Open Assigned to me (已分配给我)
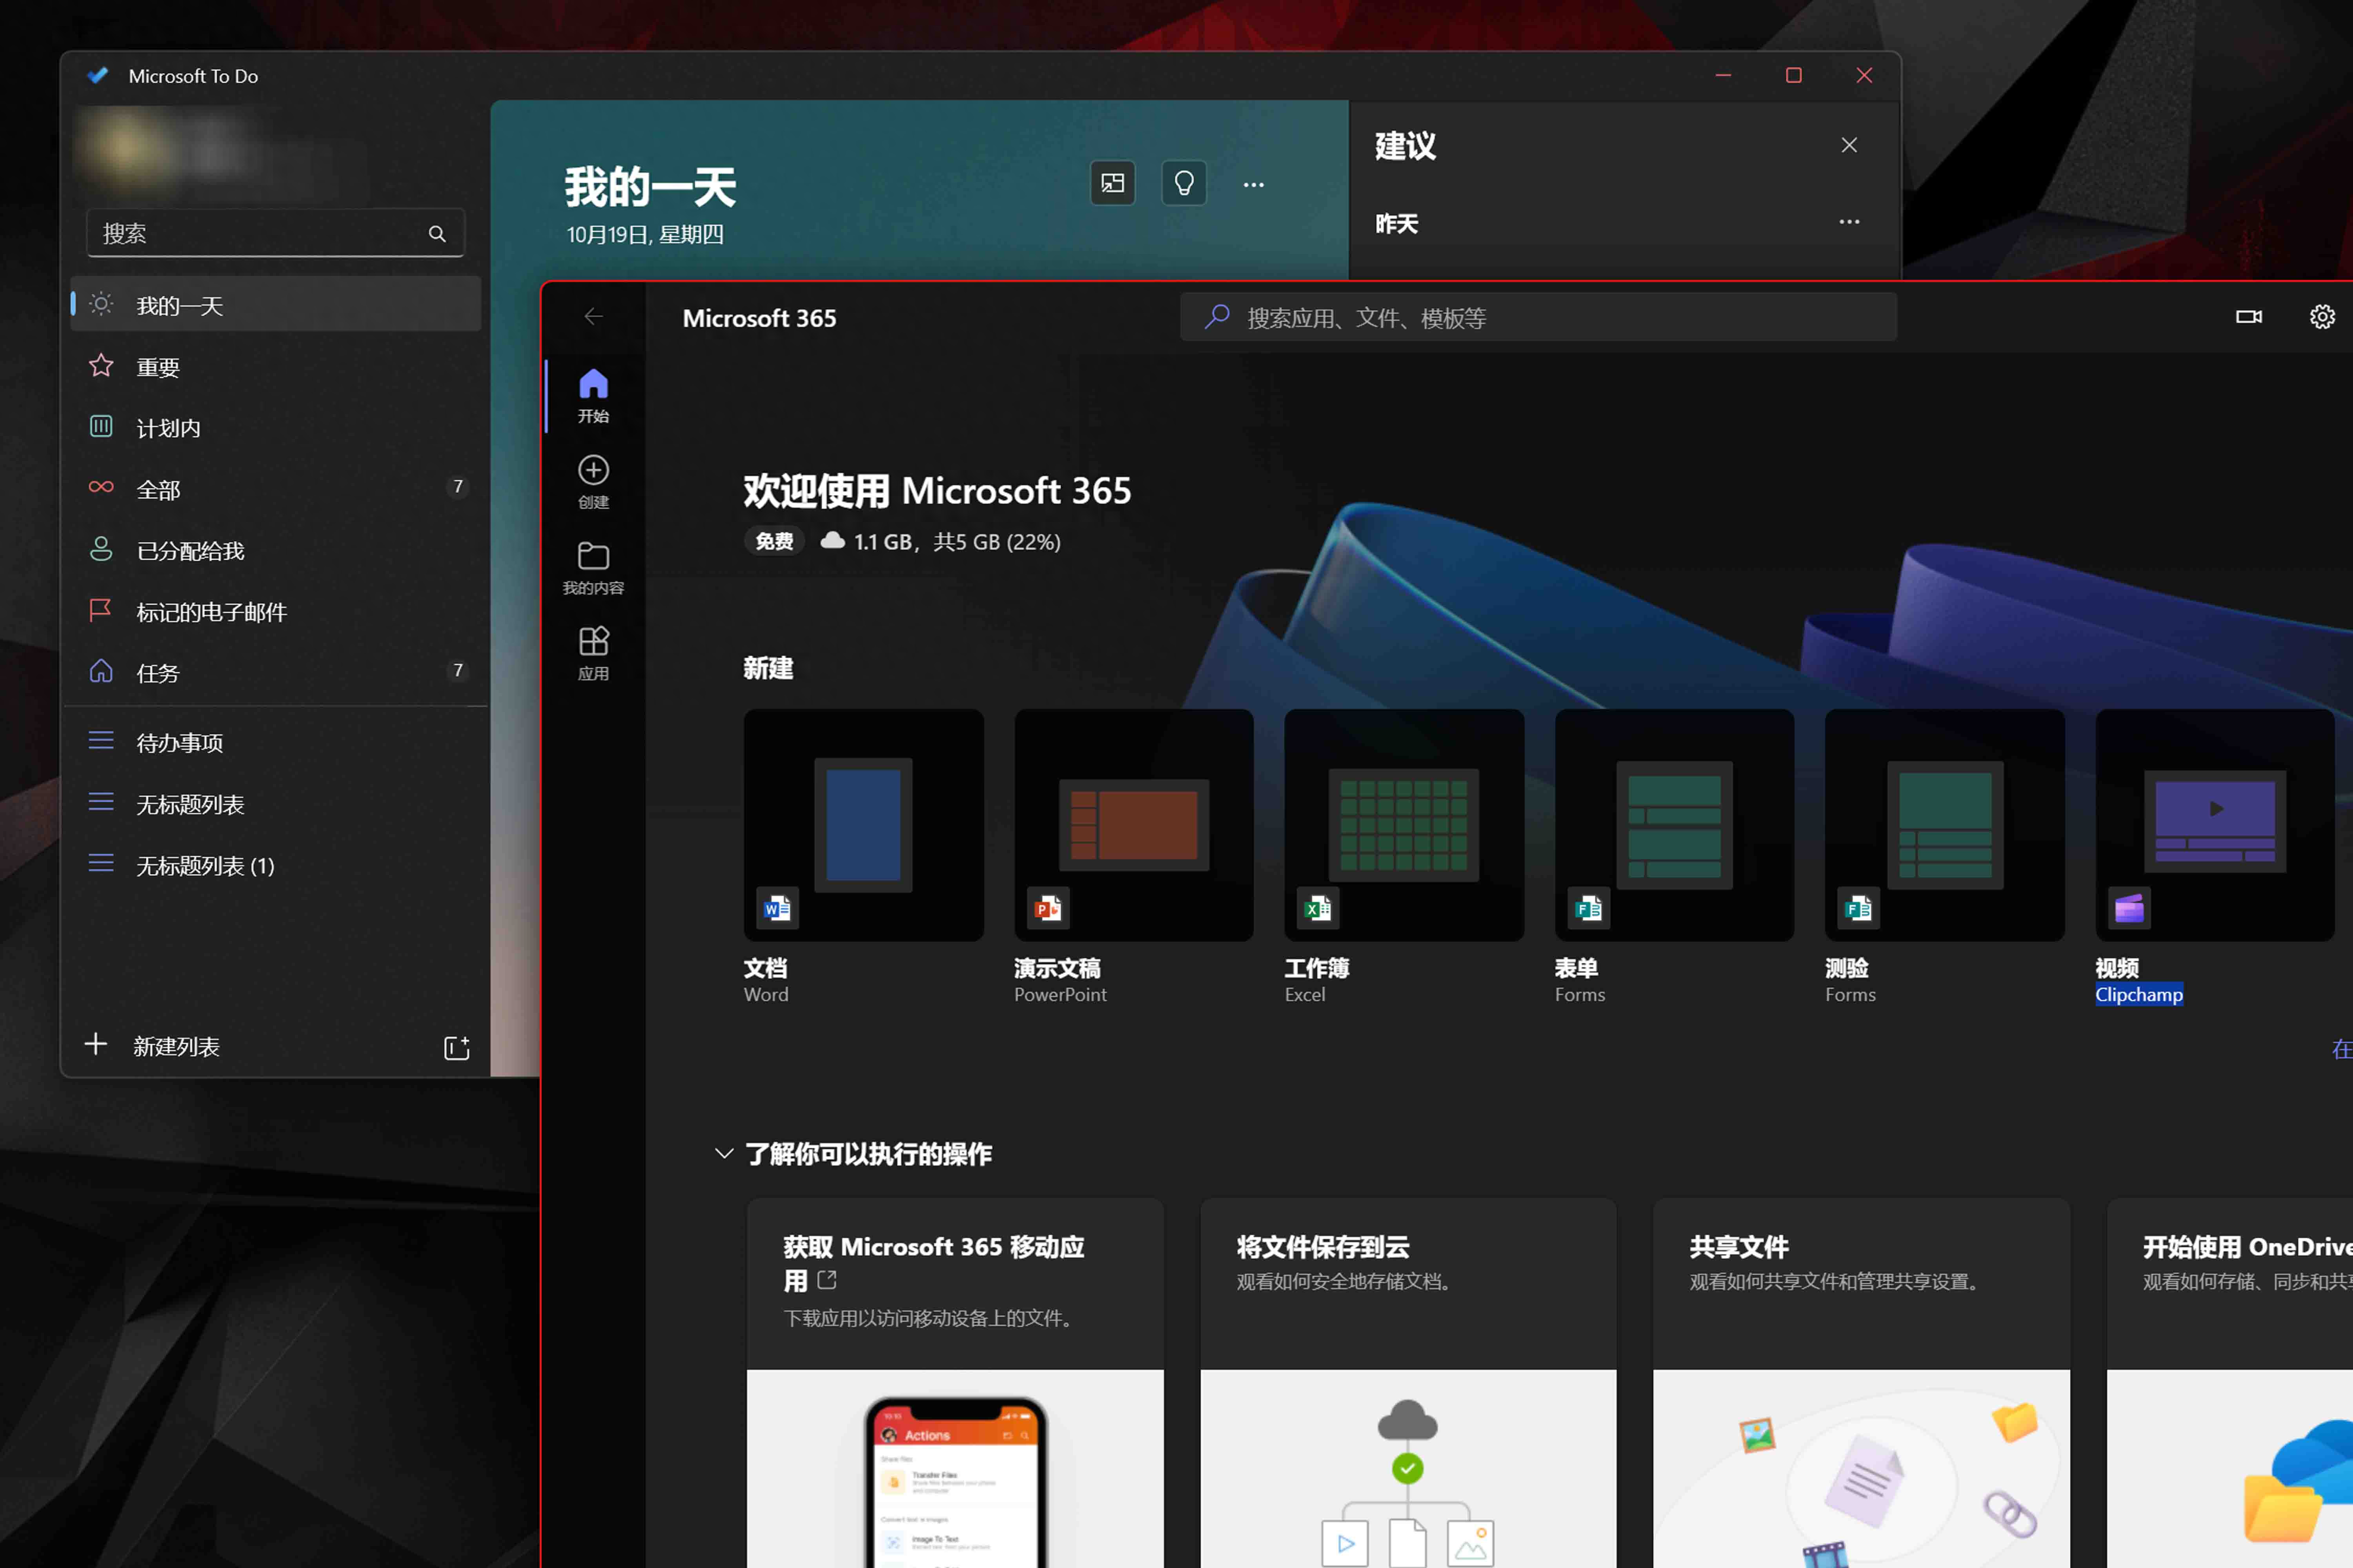 (x=275, y=550)
